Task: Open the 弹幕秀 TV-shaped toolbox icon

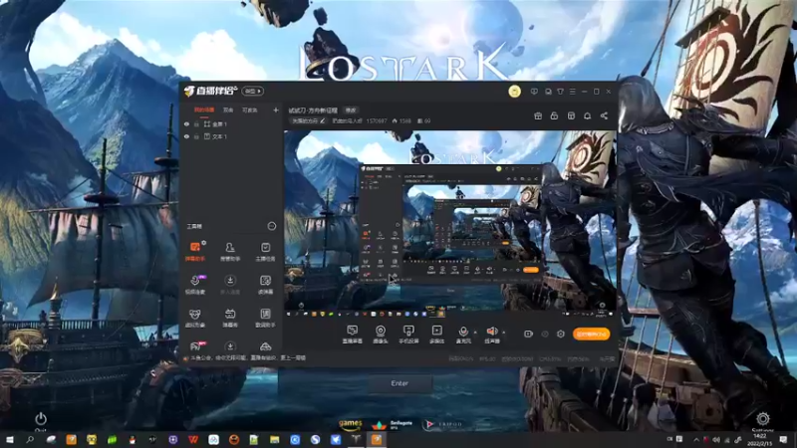Action: click(x=230, y=318)
